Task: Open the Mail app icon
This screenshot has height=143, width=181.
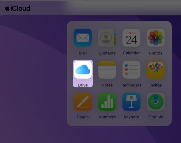Action: [83, 38]
